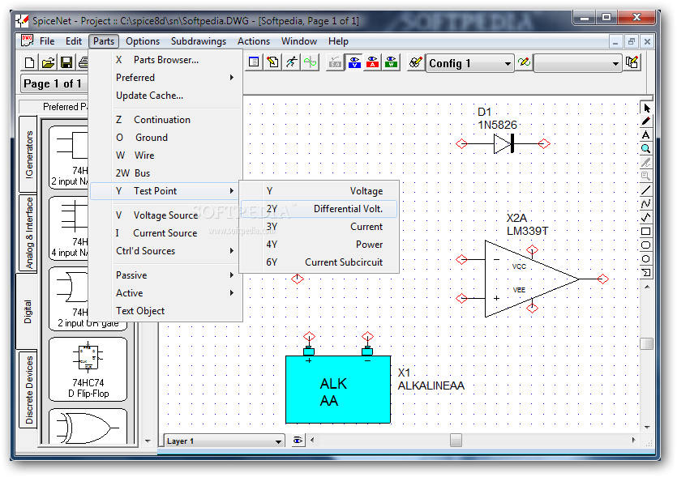The height and width of the screenshot is (477, 677).
Task: Open the Window menu
Action: coord(299,41)
